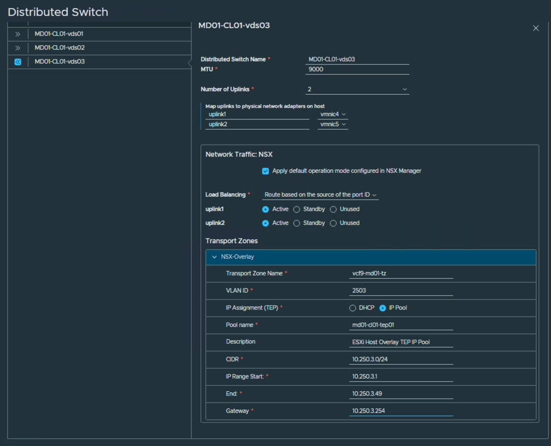The image size is (551, 446).
Task: Open the vmnic4 adapter dropdown for uplink1
Action: [x=333, y=115]
